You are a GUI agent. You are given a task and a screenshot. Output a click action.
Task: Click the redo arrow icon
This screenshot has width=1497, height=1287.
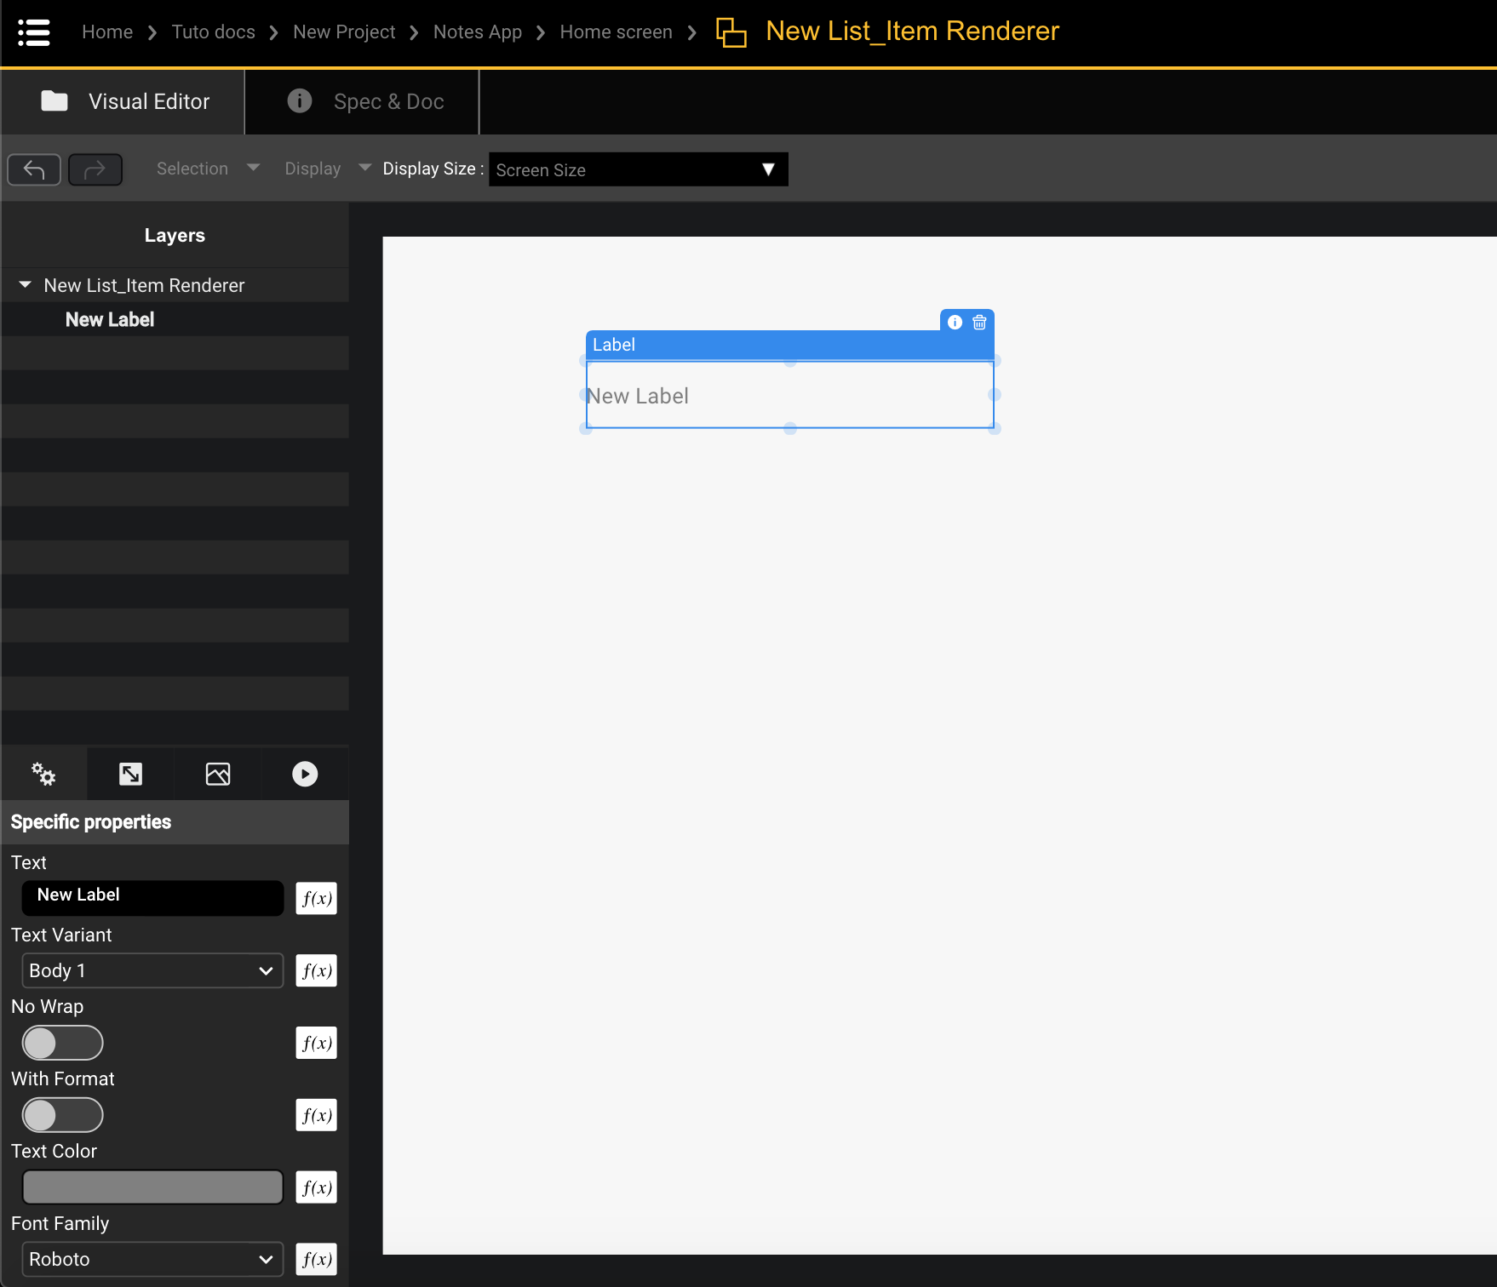pyautogui.click(x=95, y=169)
